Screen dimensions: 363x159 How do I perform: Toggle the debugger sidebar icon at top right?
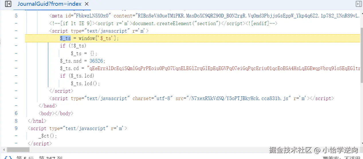pos(358,4)
